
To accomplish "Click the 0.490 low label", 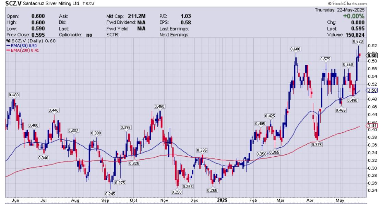I will pos(352,100).
